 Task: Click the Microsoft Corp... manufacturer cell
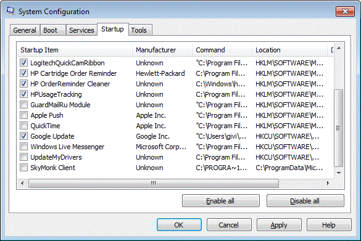(x=161, y=147)
